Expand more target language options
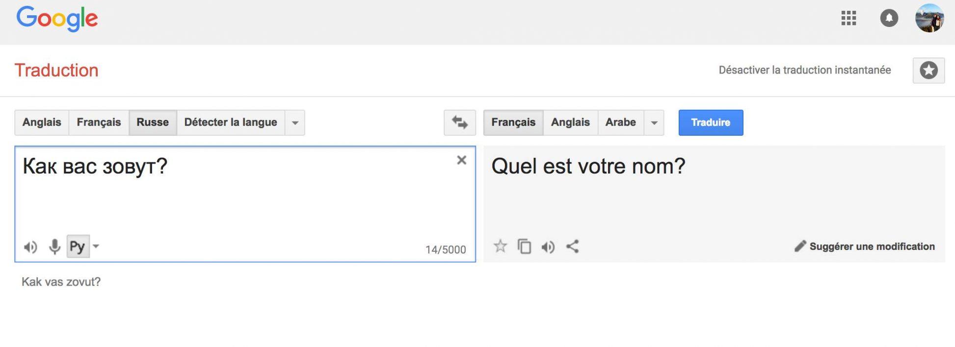The width and height of the screenshot is (955, 347). tap(654, 123)
